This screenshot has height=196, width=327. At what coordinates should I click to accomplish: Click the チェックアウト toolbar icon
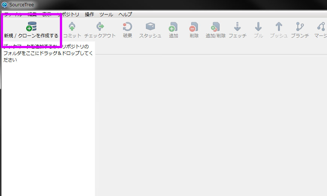coord(100,27)
